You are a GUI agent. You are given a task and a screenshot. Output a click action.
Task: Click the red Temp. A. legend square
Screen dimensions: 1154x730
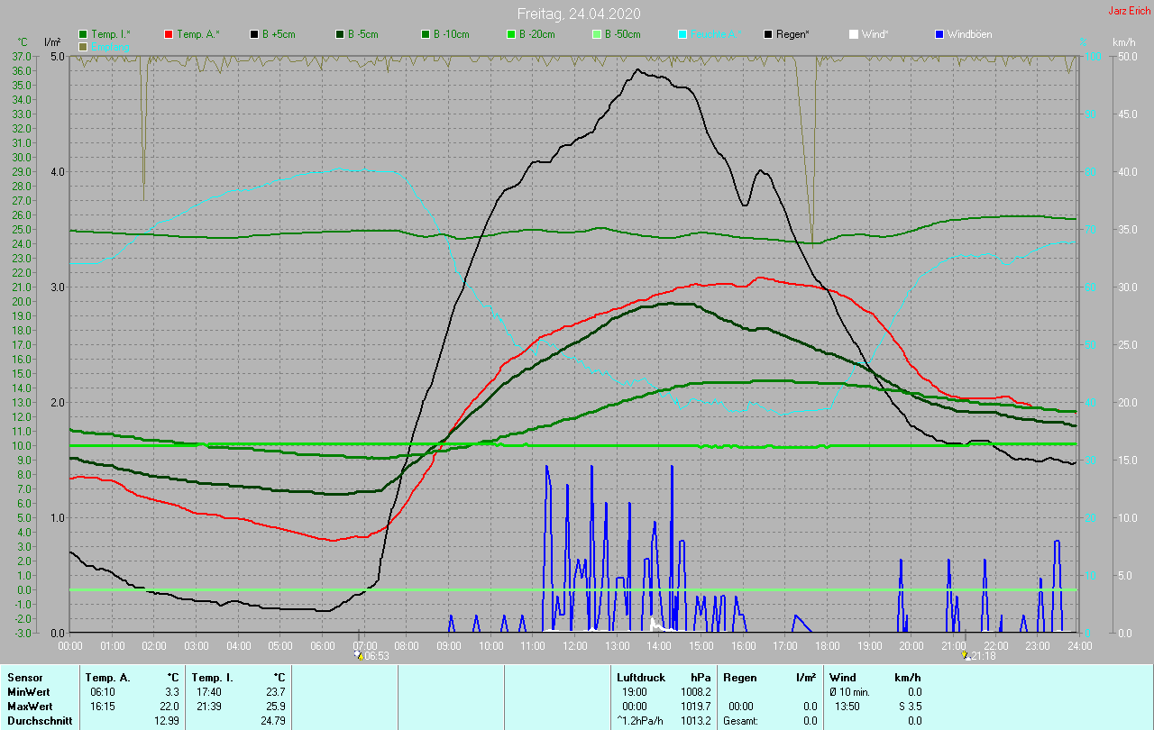point(169,34)
